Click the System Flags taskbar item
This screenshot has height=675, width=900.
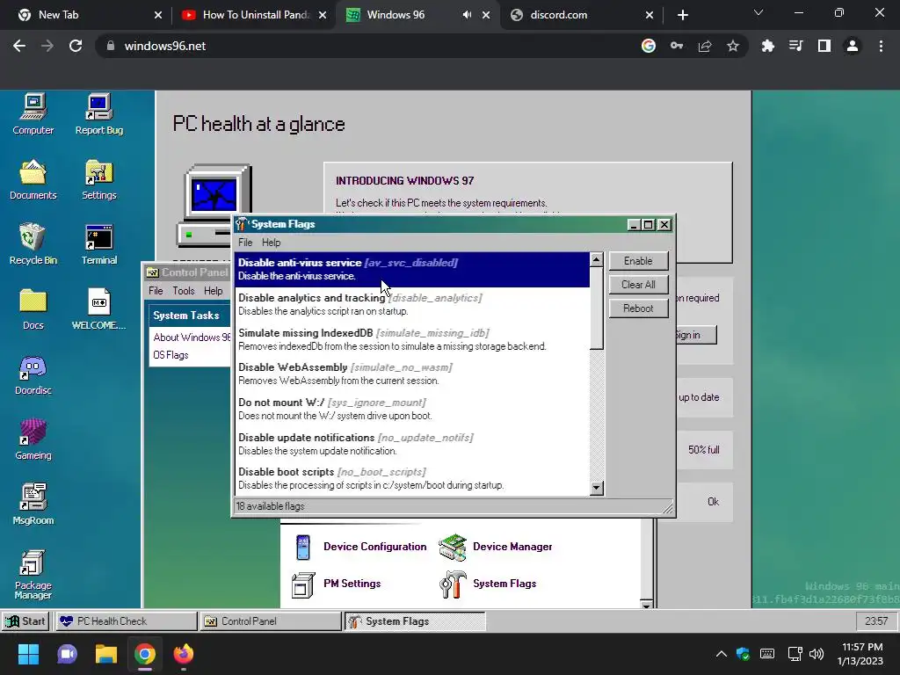coord(415,621)
